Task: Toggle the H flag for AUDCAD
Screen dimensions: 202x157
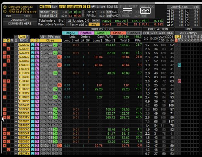Action: pyautogui.click(x=5, y=45)
